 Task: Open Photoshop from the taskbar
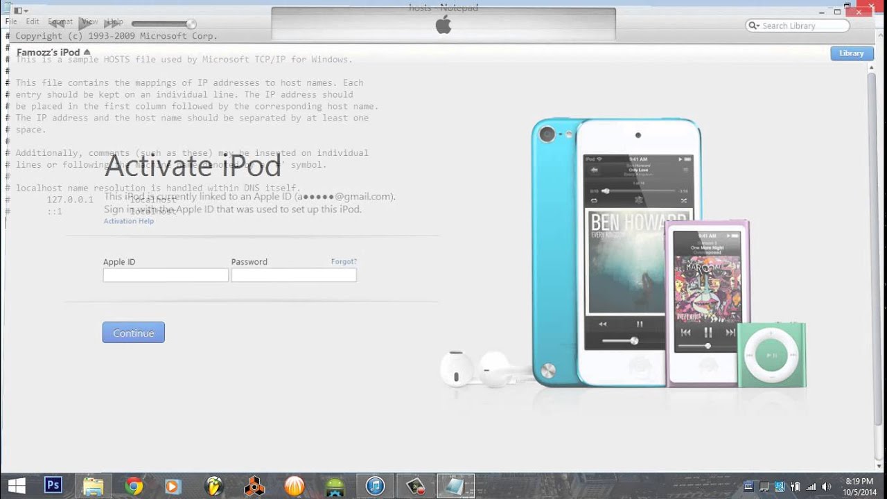coord(53,486)
